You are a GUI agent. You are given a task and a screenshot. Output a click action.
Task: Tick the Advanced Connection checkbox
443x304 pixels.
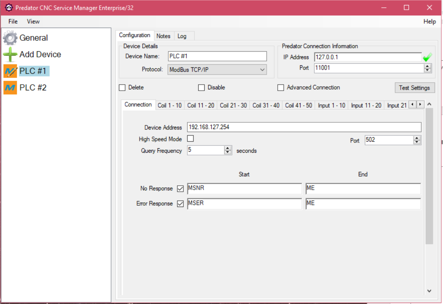[281, 88]
